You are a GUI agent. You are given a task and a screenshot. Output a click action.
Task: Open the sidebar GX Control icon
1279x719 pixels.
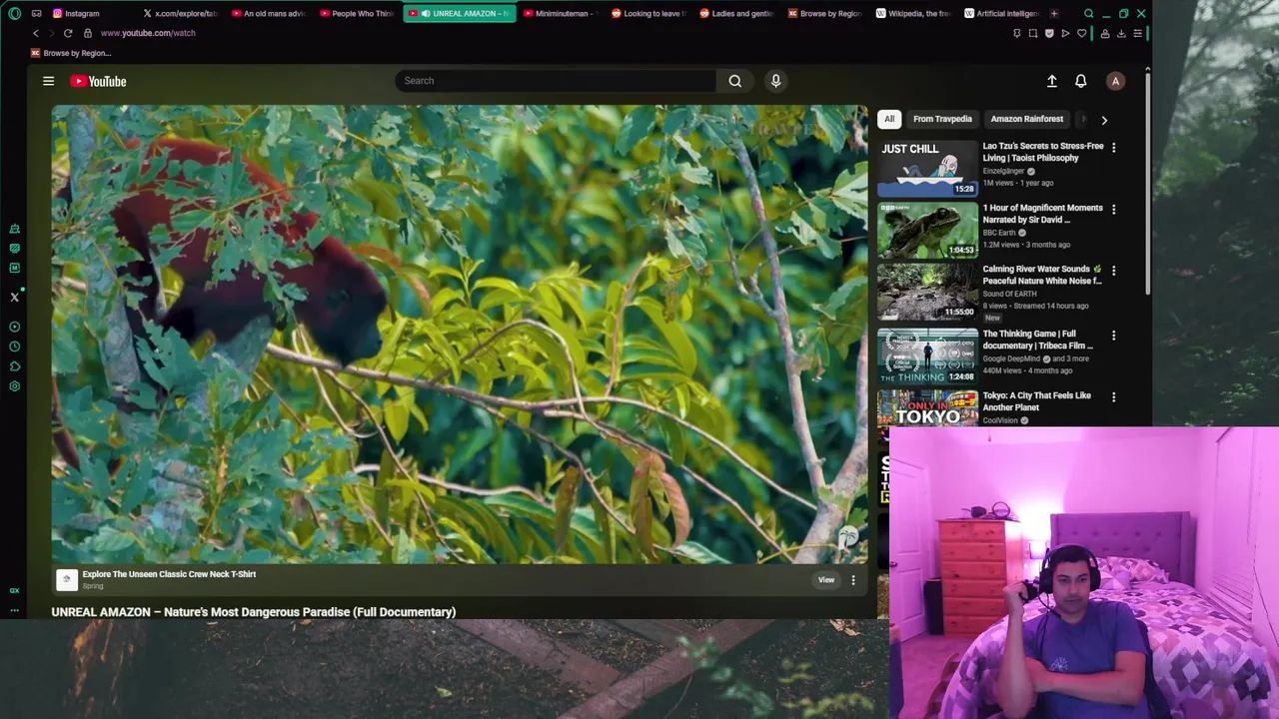point(14,590)
